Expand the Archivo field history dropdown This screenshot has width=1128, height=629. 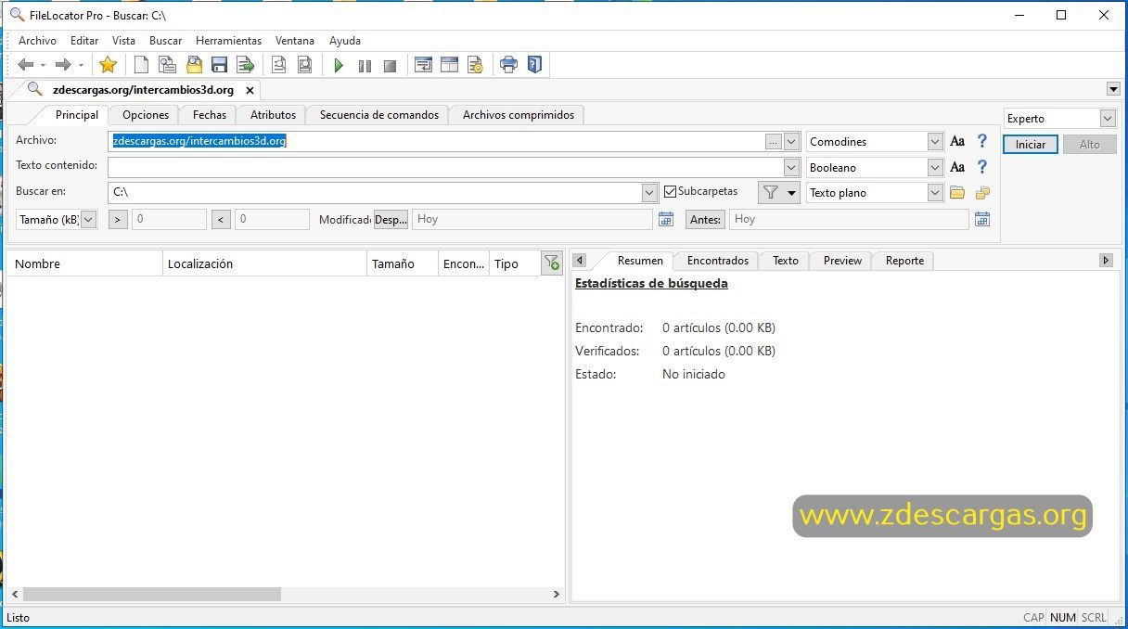[x=792, y=142]
